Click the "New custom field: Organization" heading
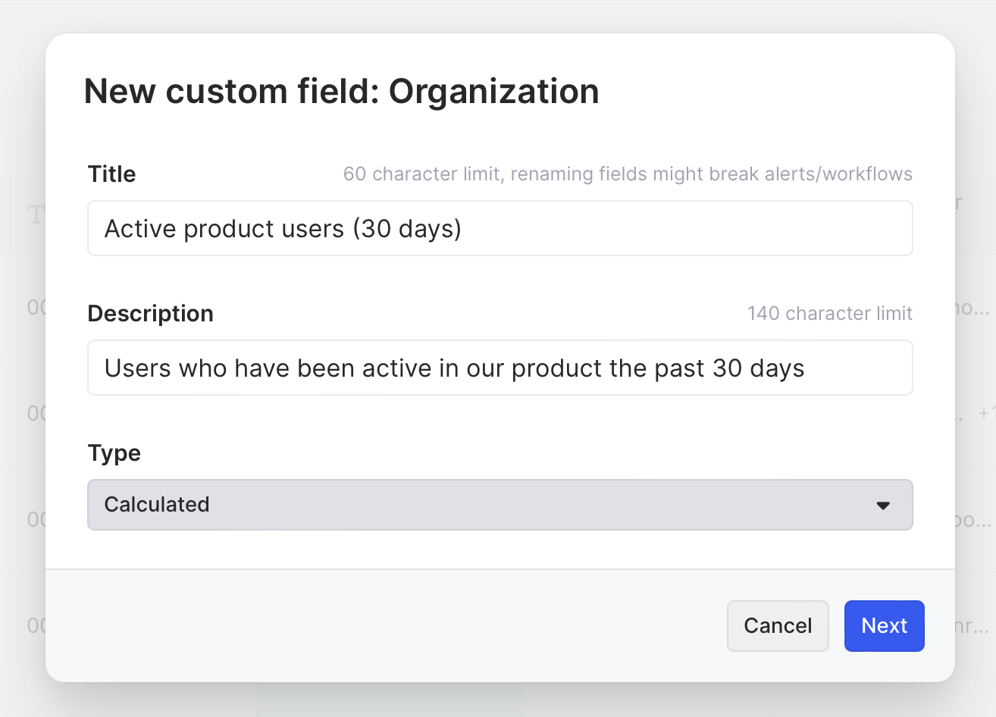This screenshot has width=996, height=717. 341,92
